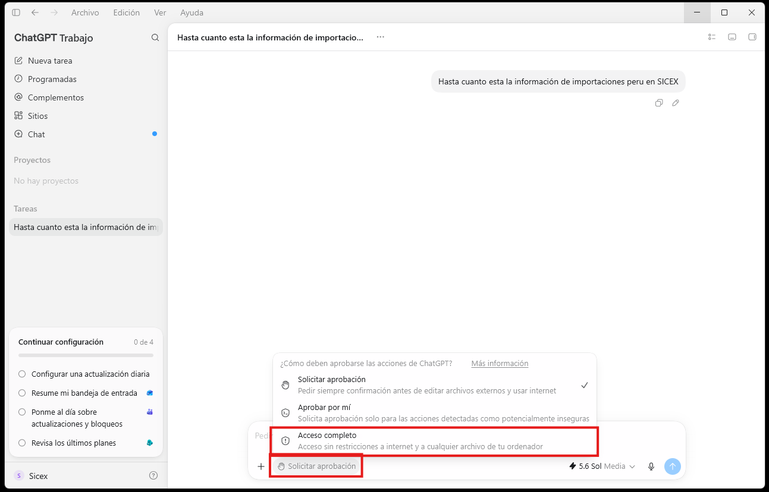
Task: Select the Acceso completo option
Action: point(435,441)
